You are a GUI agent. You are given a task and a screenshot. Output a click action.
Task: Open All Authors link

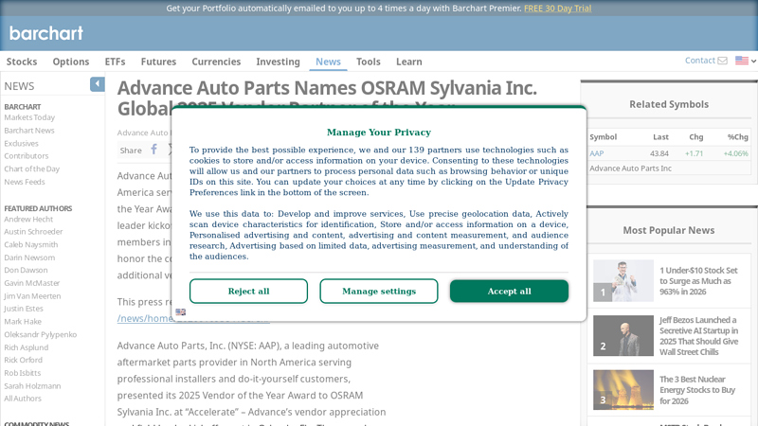tap(23, 399)
